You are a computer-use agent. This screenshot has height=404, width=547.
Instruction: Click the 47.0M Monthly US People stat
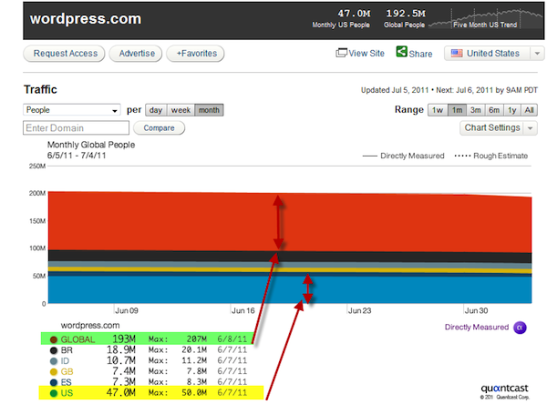point(341,18)
